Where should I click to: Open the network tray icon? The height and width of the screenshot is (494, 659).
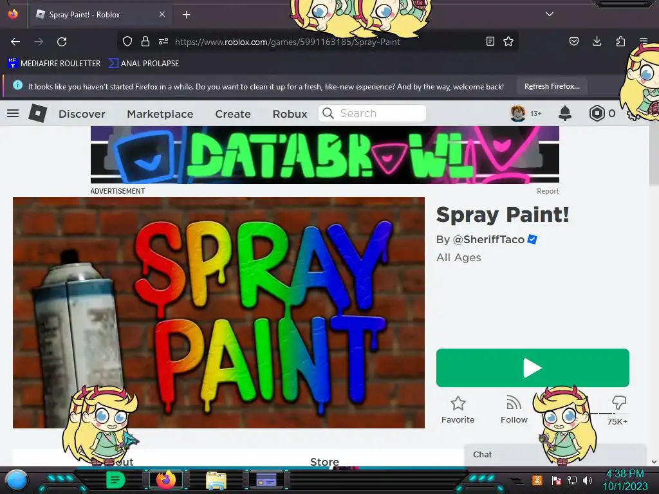pos(572,480)
